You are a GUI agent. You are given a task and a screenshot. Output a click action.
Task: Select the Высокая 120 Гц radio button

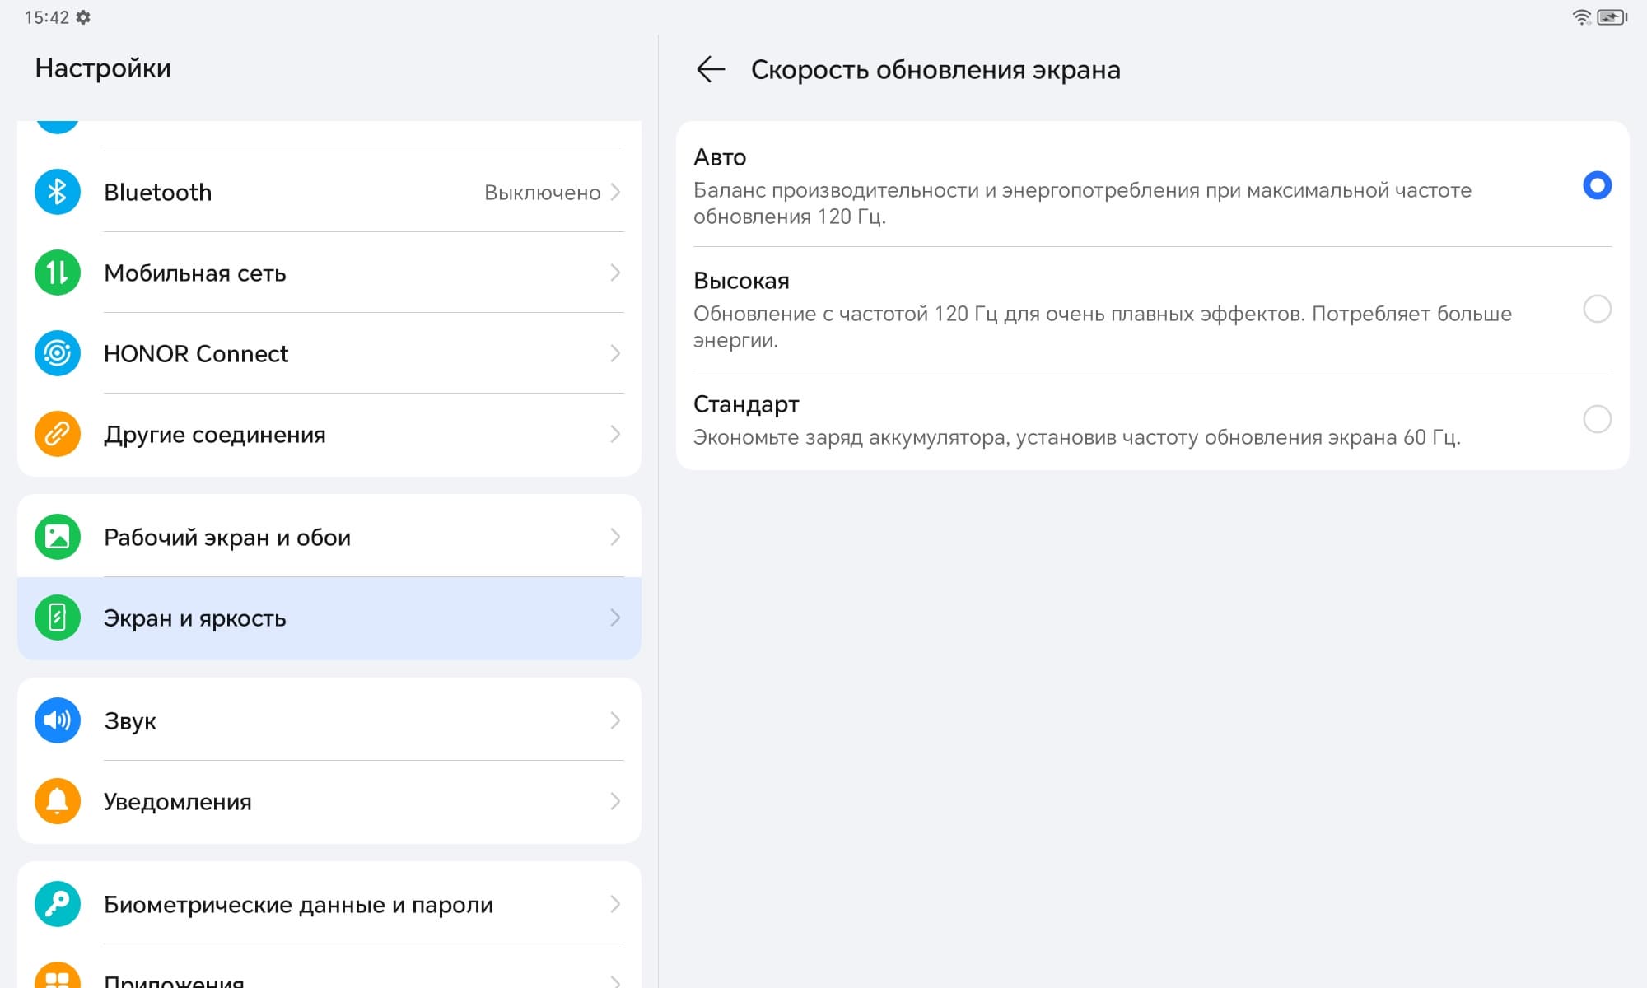coord(1597,309)
